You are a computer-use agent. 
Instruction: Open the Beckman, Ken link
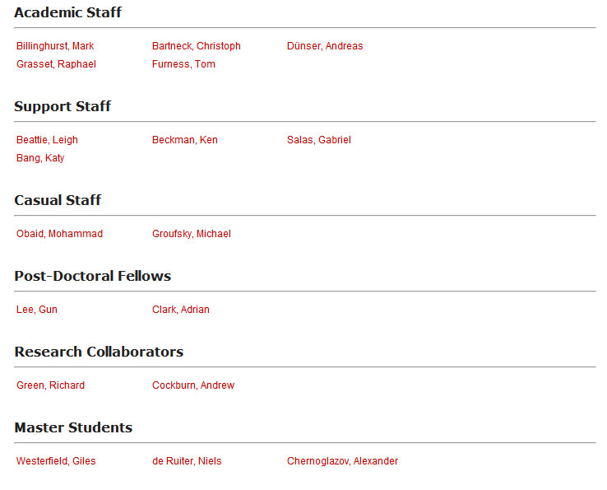coord(184,140)
